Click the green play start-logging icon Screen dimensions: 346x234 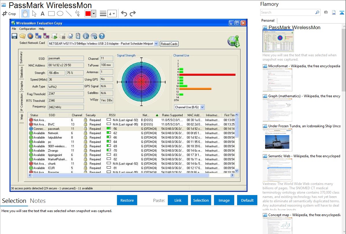coord(54,36)
